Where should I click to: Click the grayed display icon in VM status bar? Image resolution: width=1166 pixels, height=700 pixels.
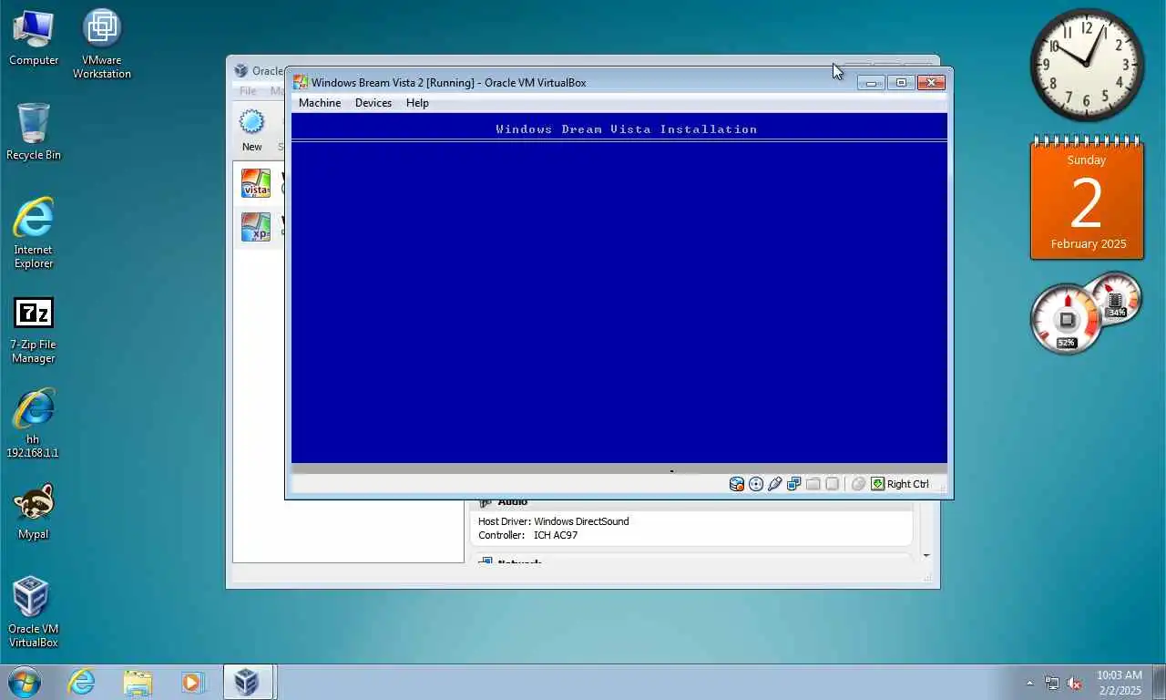click(x=832, y=484)
